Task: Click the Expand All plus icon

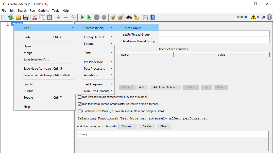Action: (58, 17)
